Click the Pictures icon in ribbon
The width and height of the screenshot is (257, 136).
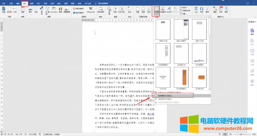tap(31, 10)
